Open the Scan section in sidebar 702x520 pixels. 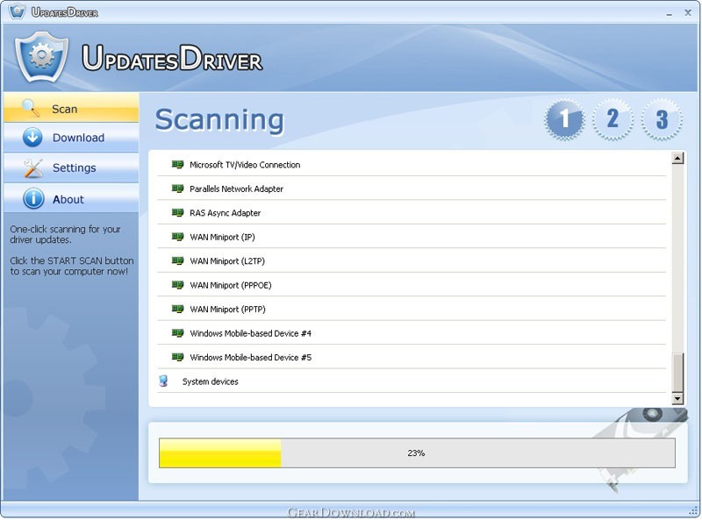pos(71,108)
